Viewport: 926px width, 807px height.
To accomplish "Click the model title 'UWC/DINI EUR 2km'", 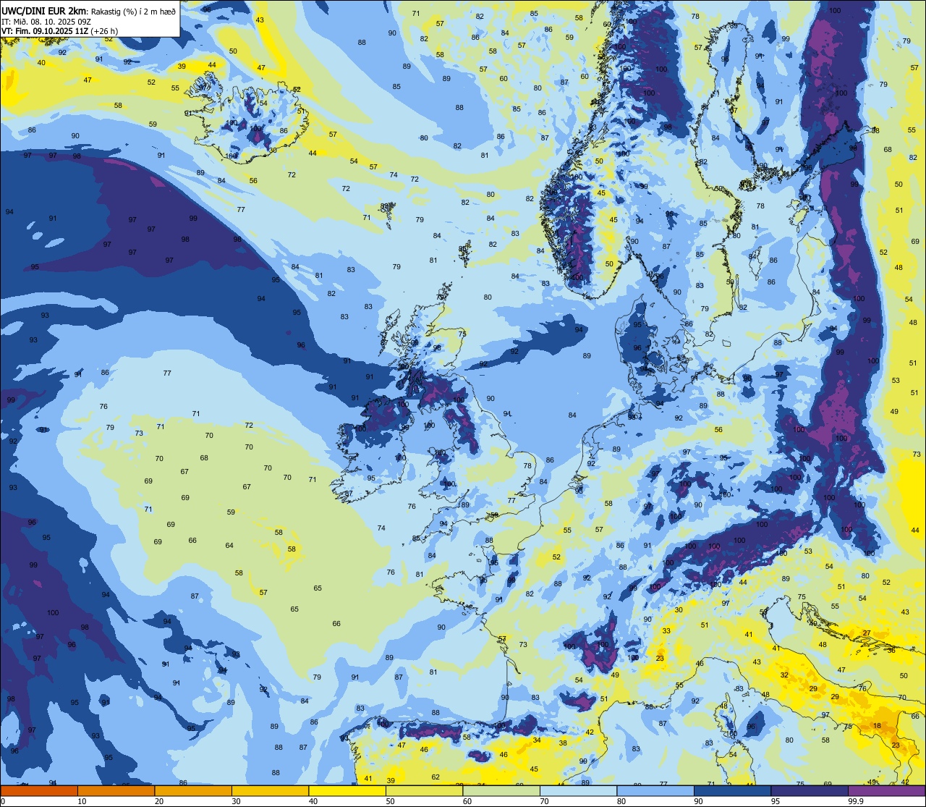I will (x=43, y=11).
